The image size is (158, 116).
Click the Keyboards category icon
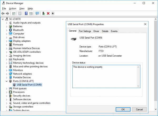[x=11, y=59]
